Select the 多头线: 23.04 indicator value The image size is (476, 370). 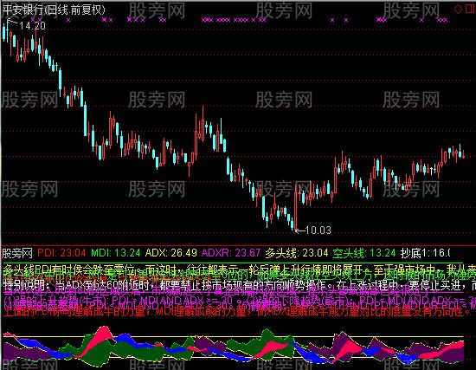297,253
